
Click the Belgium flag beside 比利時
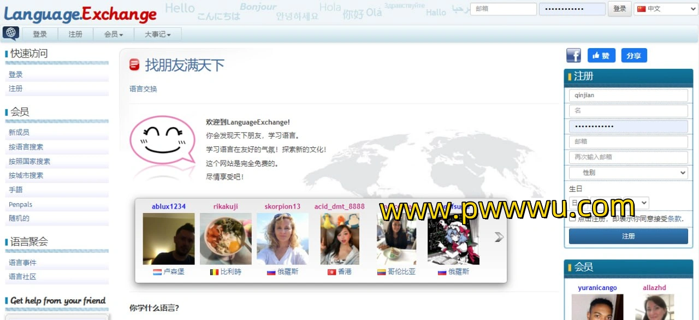(214, 272)
